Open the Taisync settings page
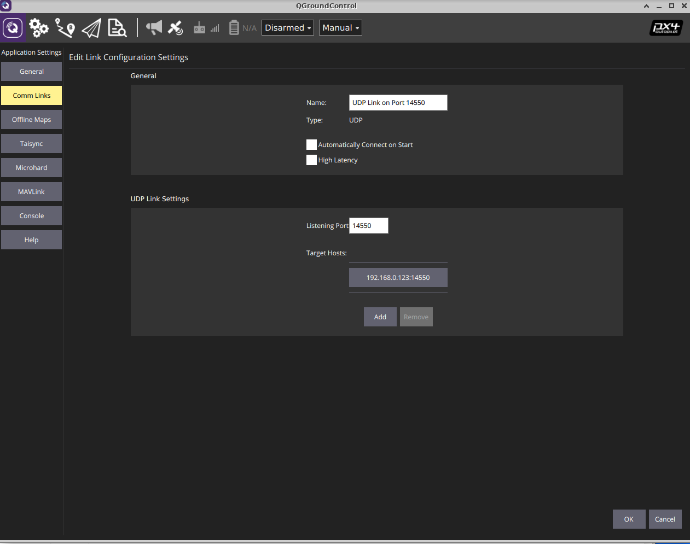 tap(31, 144)
